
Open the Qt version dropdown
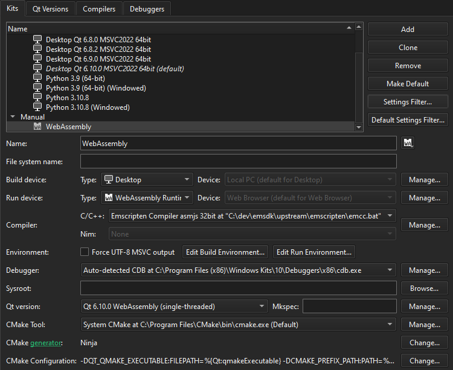[x=262, y=307]
